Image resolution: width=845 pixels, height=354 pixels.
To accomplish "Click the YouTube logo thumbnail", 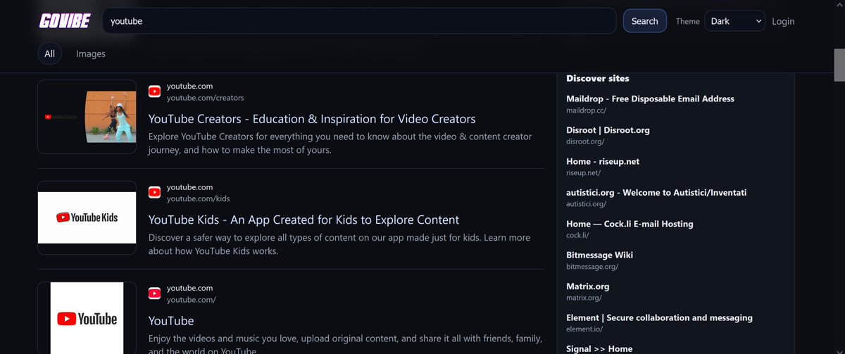I will coord(87,318).
